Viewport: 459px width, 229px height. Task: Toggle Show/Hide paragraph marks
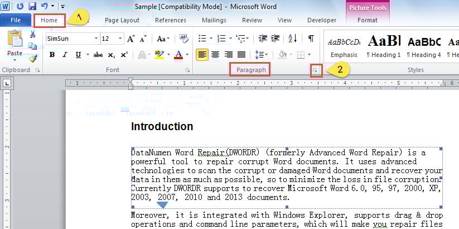pyautogui.click(x=311, y=39)
